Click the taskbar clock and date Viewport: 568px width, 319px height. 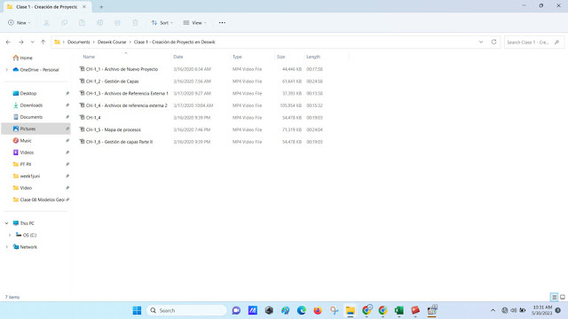click(x=542, y=310)
